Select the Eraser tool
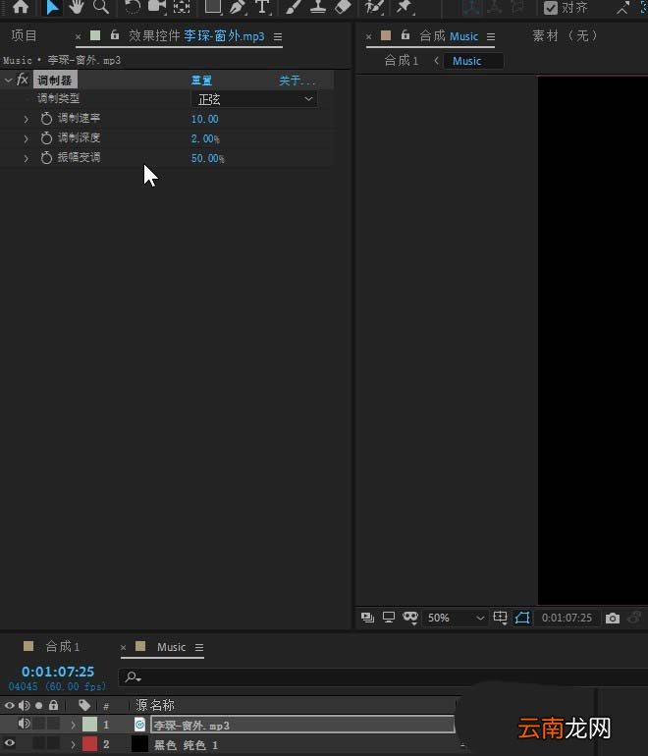Image resolution: width=648 pixels, height=756 pixels. coord(343,6)
